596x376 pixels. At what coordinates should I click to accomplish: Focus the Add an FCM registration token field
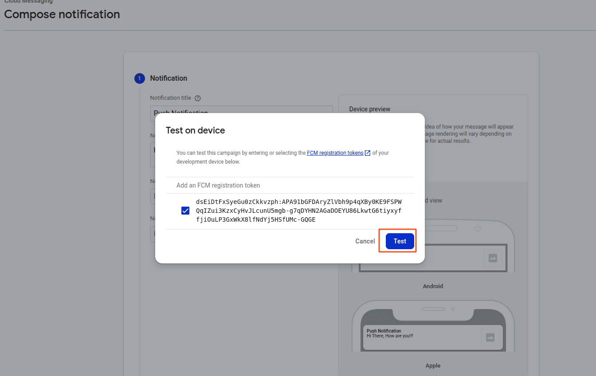pos(289,185)
